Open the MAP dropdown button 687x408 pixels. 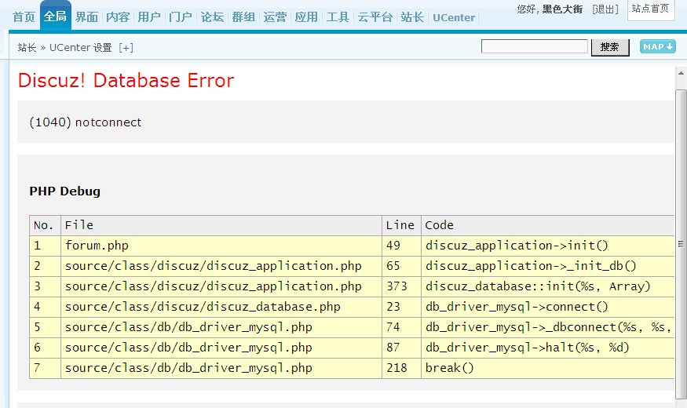(x=658, y=46)
